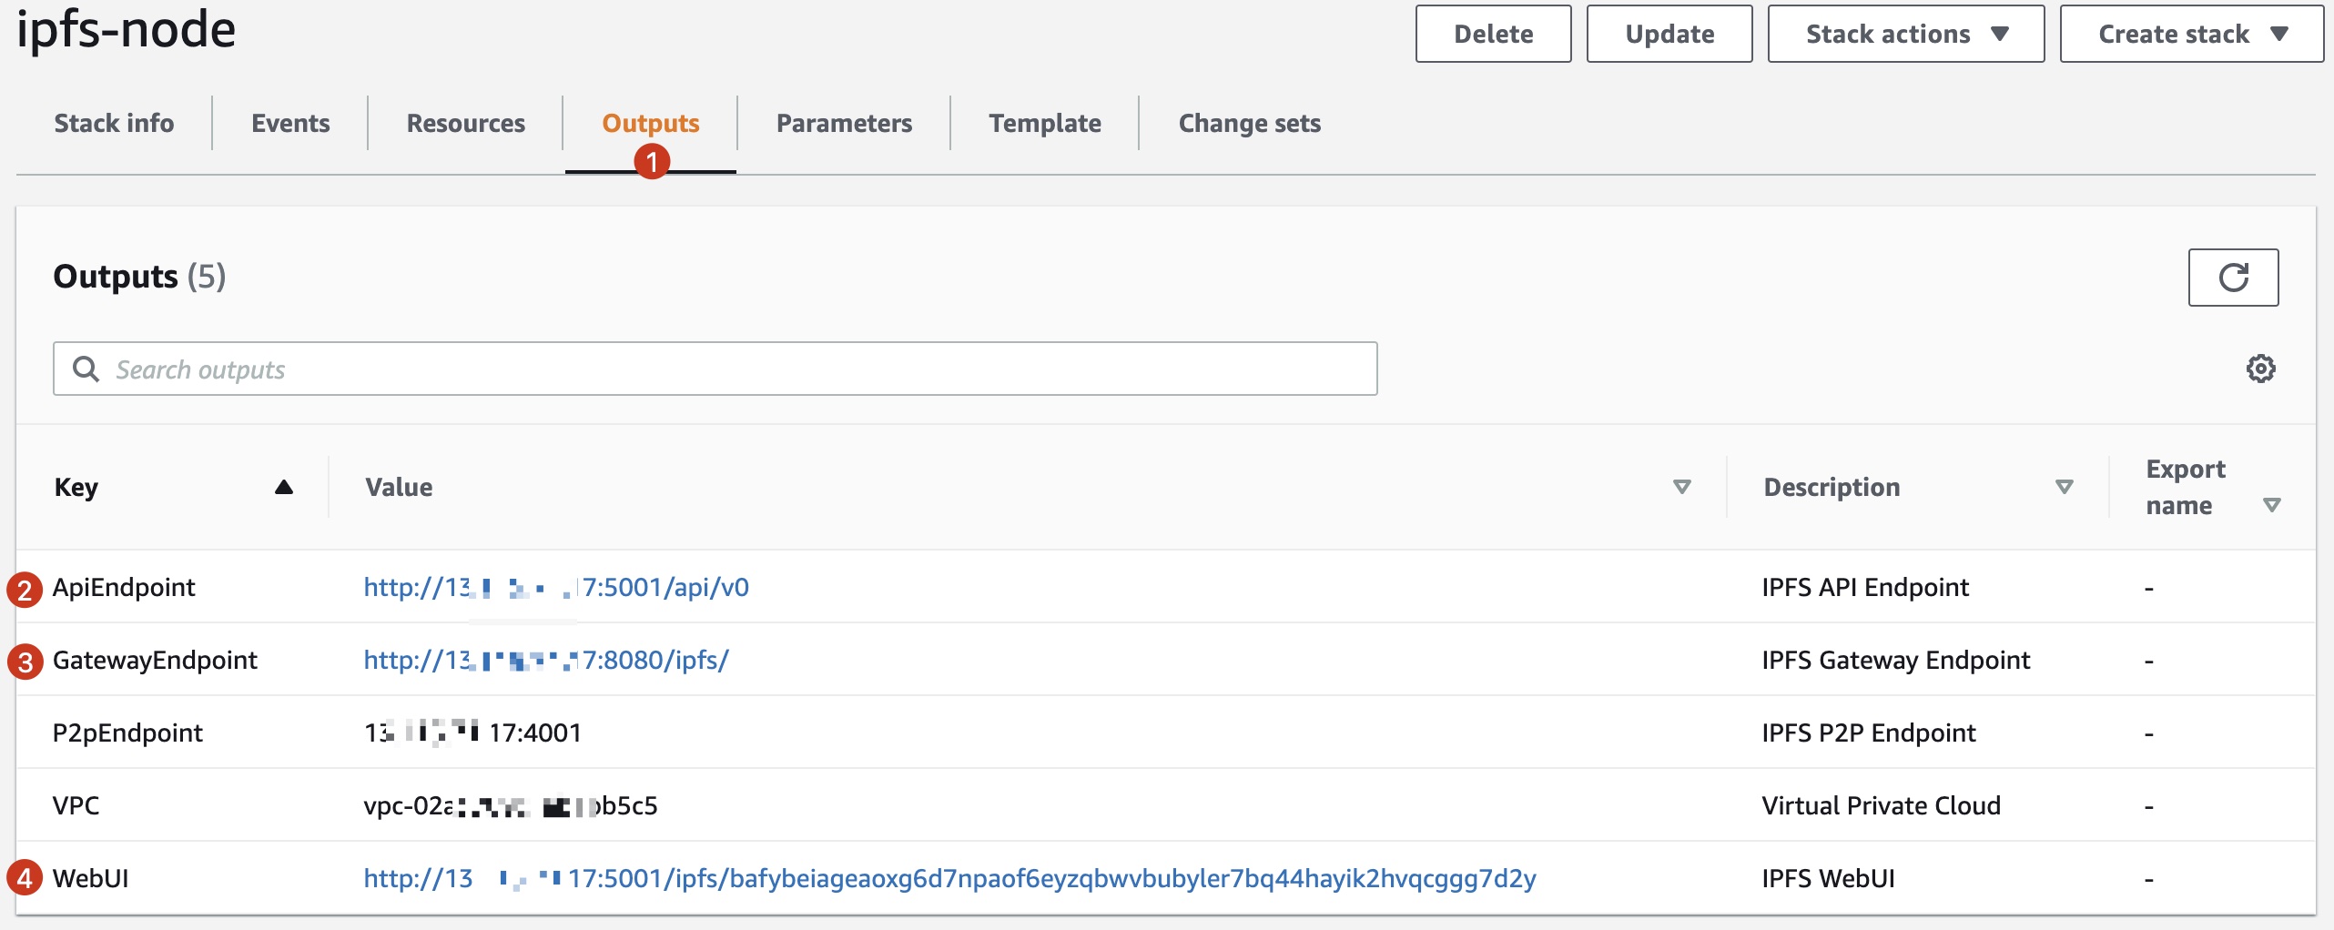Switch to the Stack info tab
The height and width of the screenshot is (930, 2334).
click(x=114, y=123)
